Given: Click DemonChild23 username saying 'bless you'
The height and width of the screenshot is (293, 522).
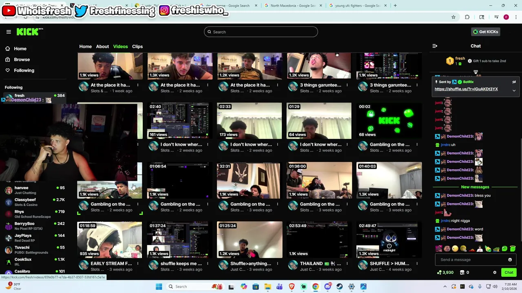Looking at the screenshot, I should click(x=460, y=195).
